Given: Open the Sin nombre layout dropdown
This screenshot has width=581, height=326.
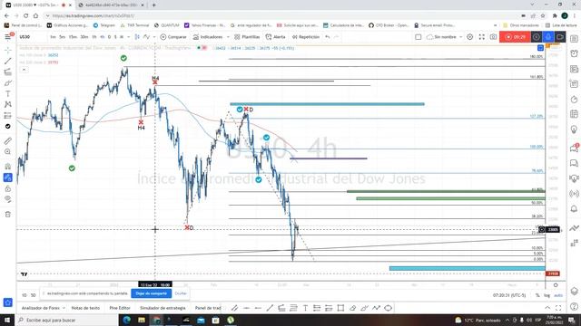Looking at the screenshot, I should (x=460, y=37).
